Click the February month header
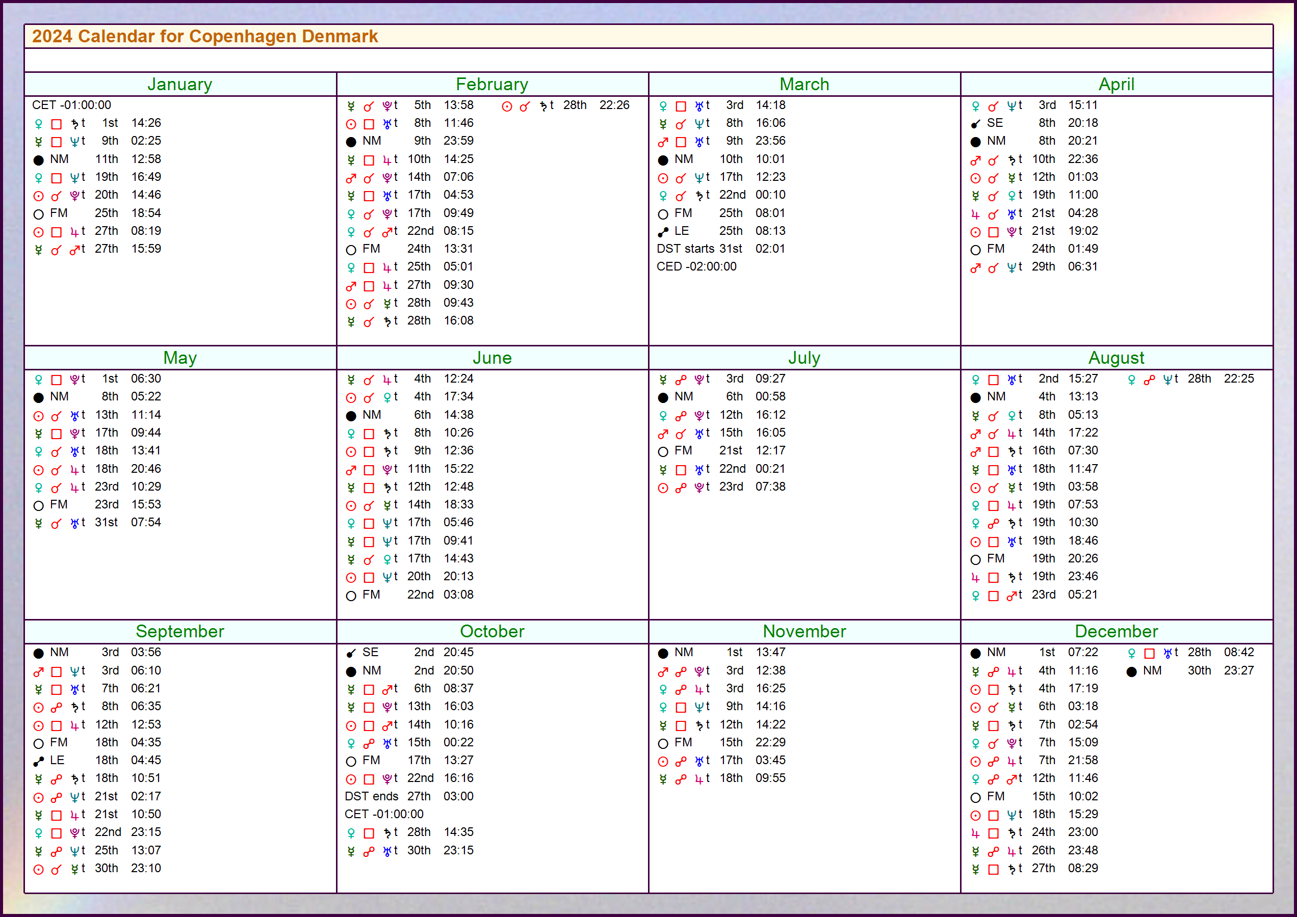This screenshot has width=1297, height=917. pyautogui.click(x=492, y=84)
